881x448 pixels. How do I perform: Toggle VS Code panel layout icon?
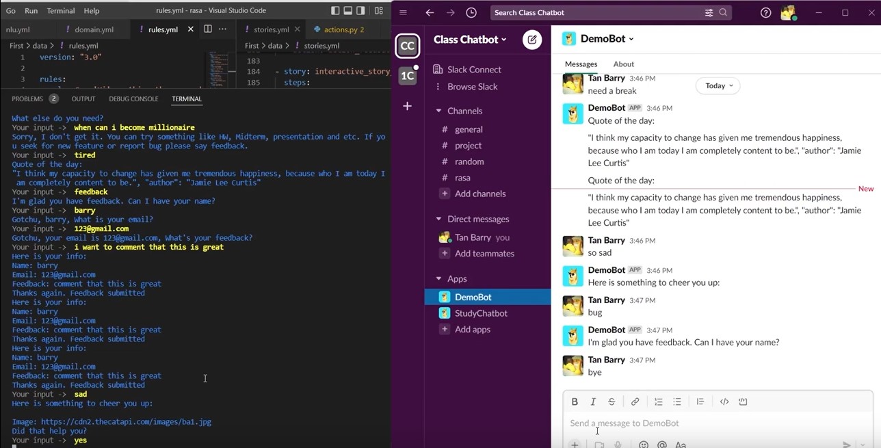click(x=348, y=10)
